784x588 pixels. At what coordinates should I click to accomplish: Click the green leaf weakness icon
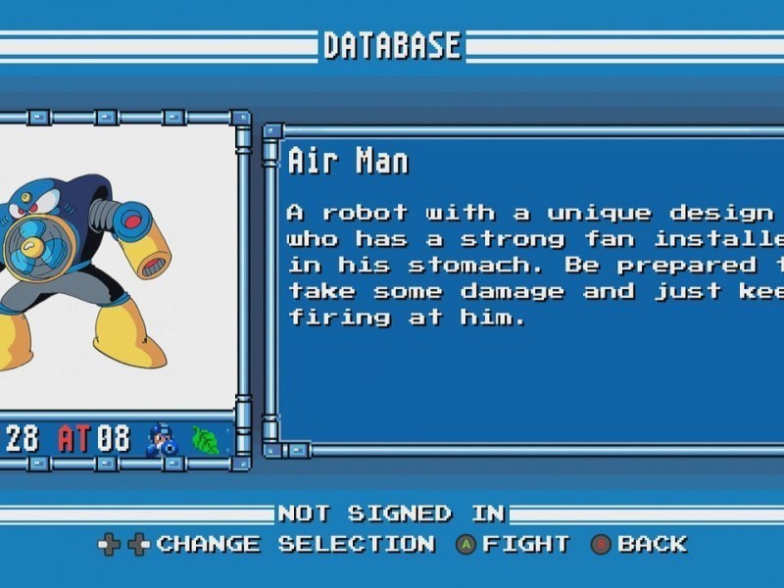click(x=206, y=440)
